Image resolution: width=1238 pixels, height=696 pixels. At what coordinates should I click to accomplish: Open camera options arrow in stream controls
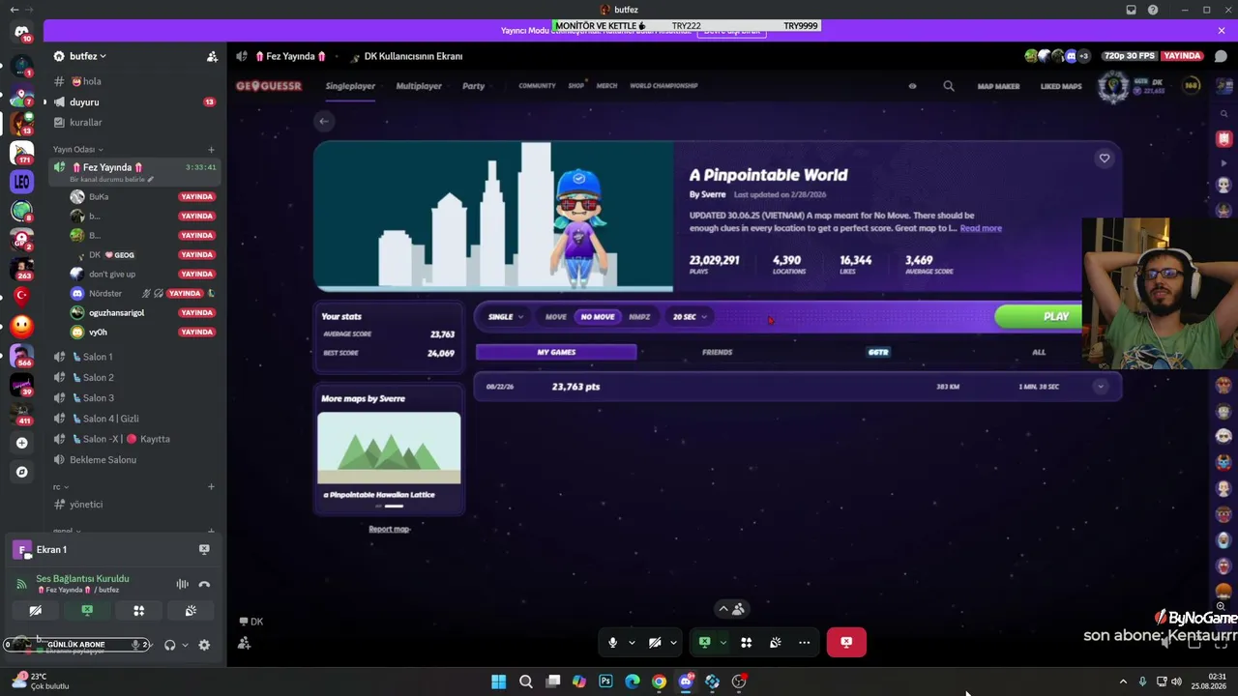click(673, 643)
